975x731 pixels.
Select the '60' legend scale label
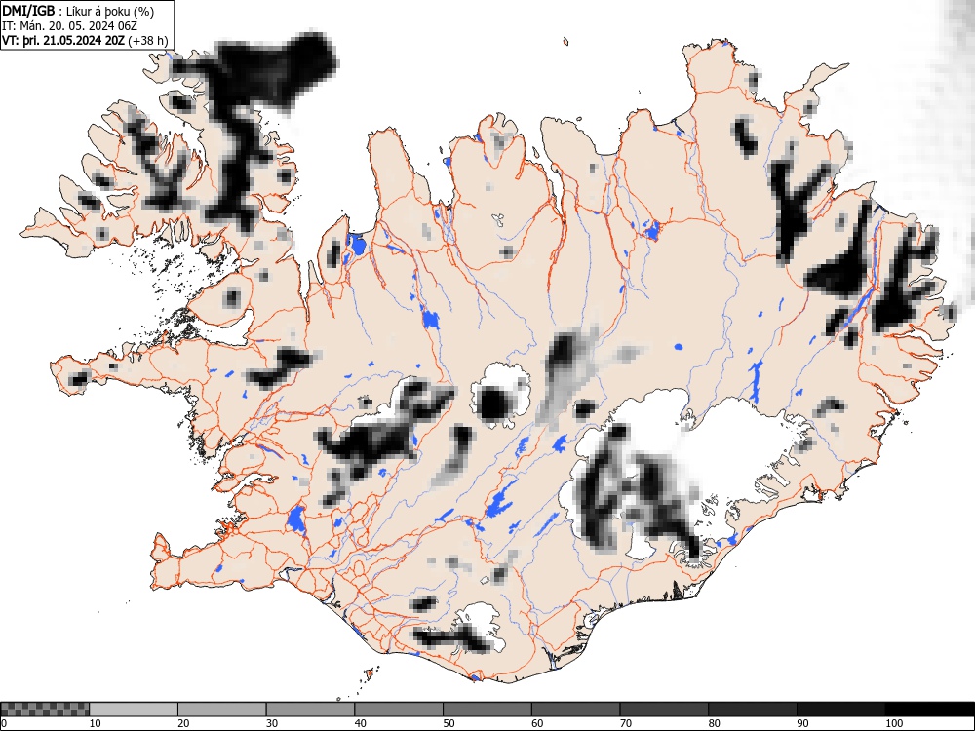point(537,723)
